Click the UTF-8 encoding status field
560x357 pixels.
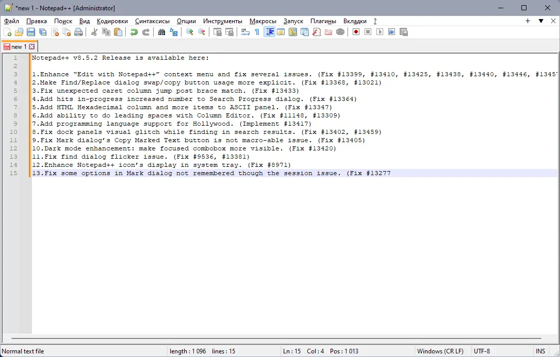(x=482, y=351)
